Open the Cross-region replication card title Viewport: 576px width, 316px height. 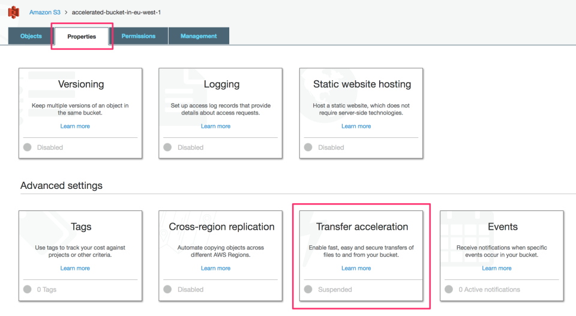tap(221, 227)
